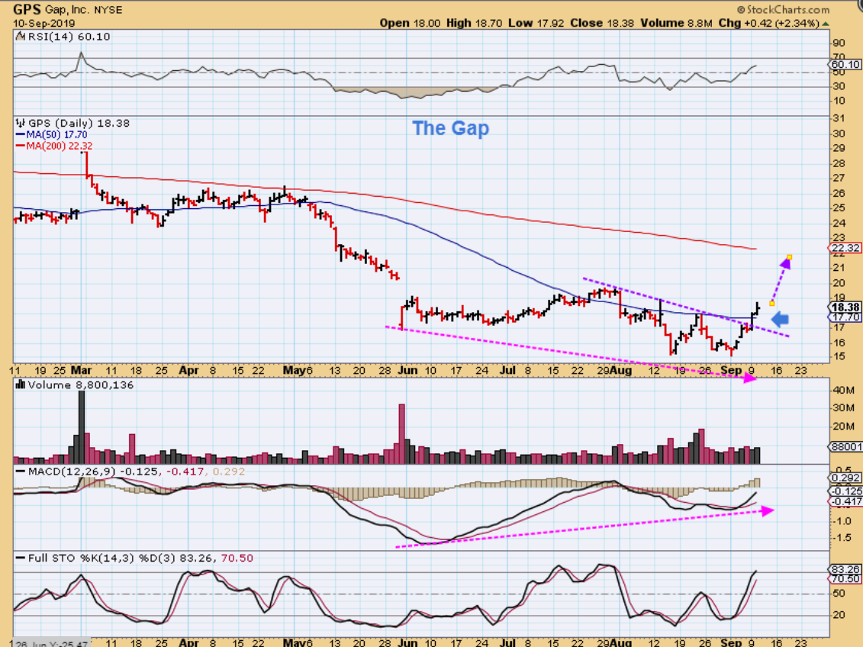
Task: Click the chart date 10-Sep-2019
Action: click(44, 23)
